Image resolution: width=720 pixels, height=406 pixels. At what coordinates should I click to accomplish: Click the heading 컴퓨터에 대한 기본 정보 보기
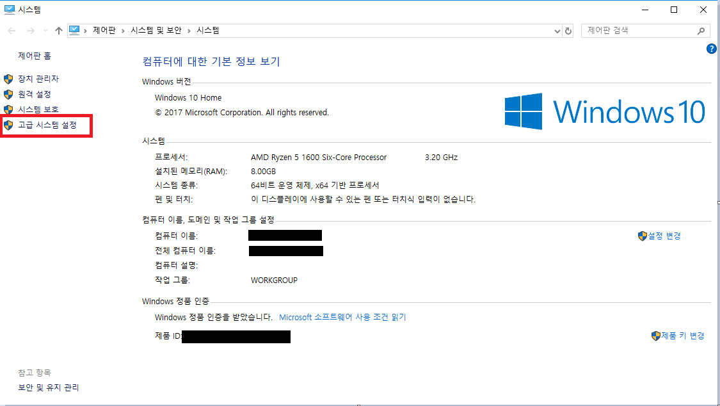pos(211,61)
